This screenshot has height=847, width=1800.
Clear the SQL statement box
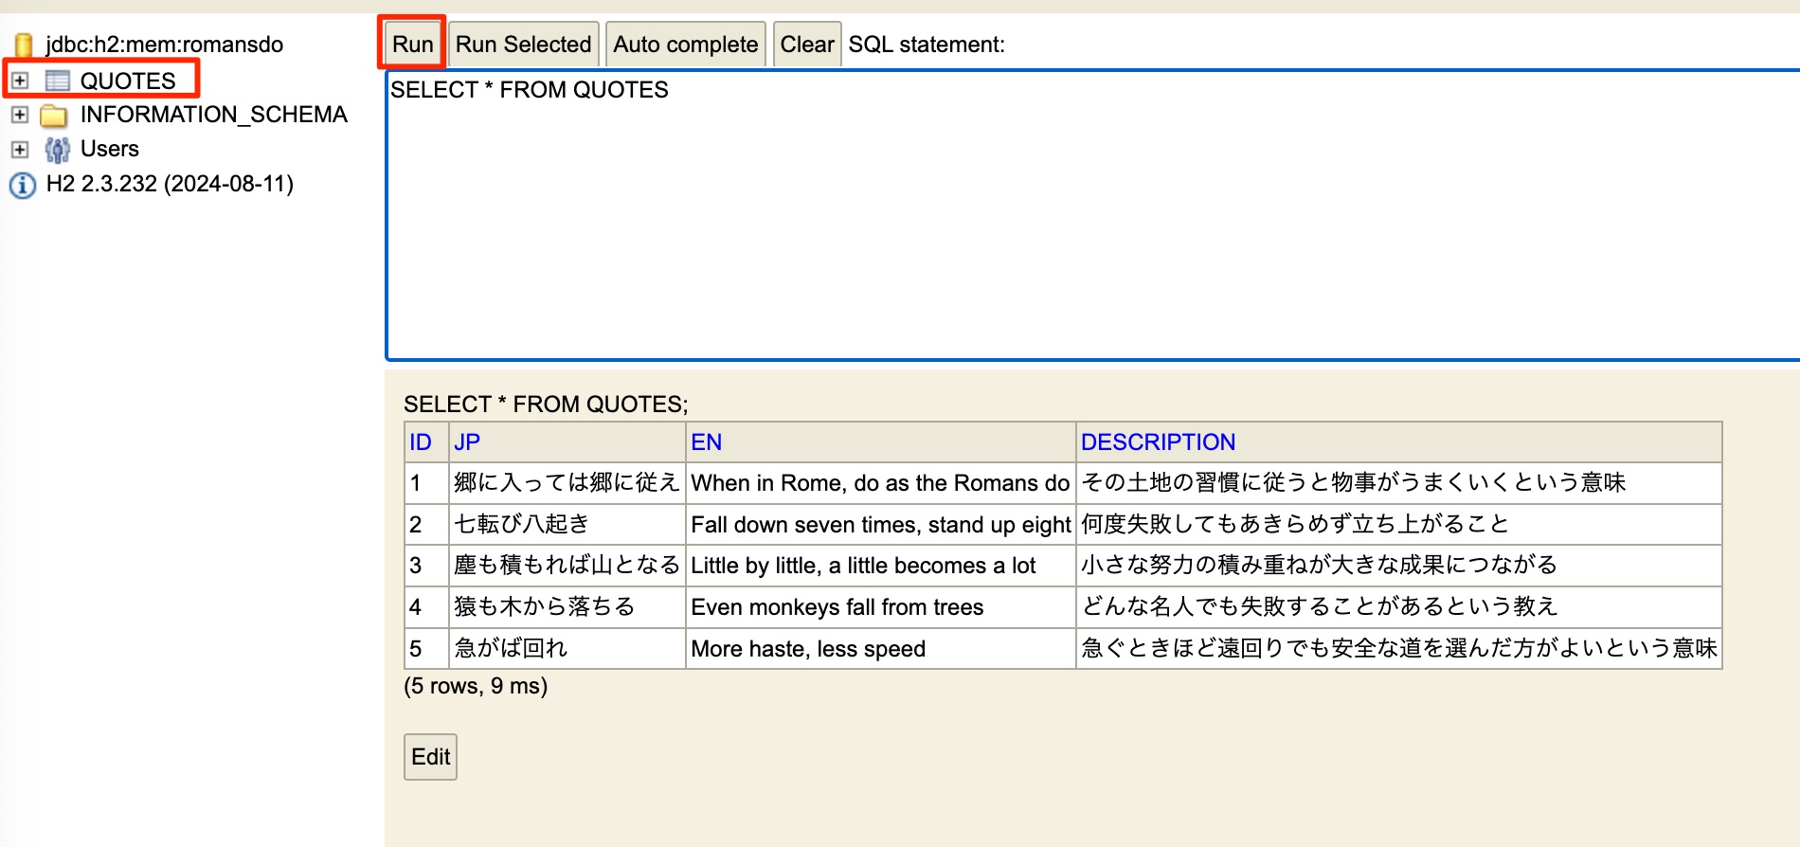[806, 45]
